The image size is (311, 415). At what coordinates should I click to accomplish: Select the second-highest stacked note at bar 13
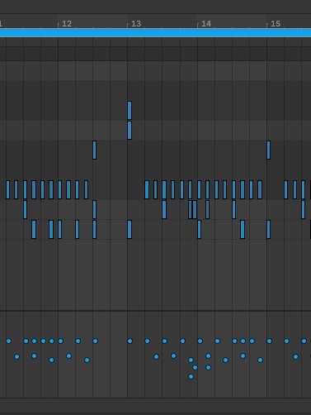tap(130, 130)
